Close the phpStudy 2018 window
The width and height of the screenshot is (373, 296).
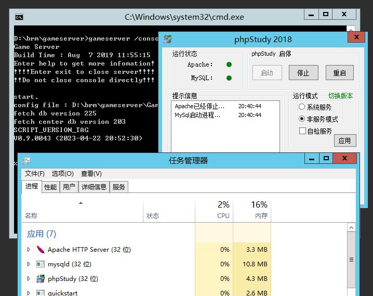(x=356, y=37)
